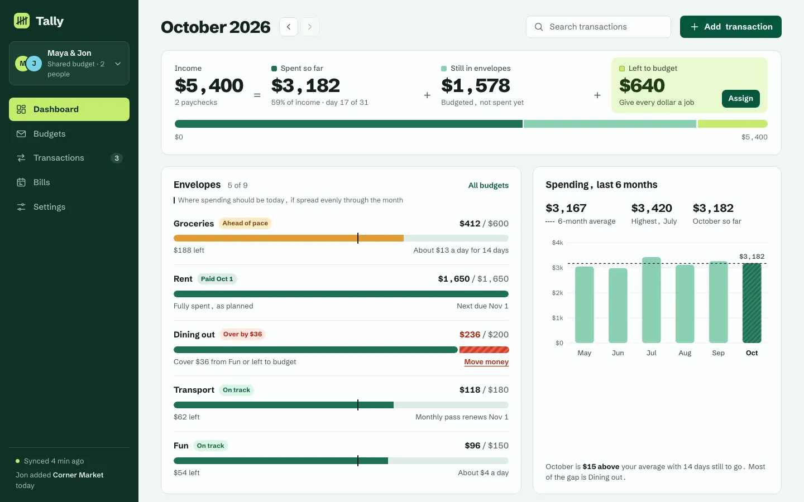Click the Add transaction button
Viewport: 804px width, 502px height.
pos(731,27)
